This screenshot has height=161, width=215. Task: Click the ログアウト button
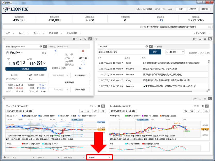205,9
